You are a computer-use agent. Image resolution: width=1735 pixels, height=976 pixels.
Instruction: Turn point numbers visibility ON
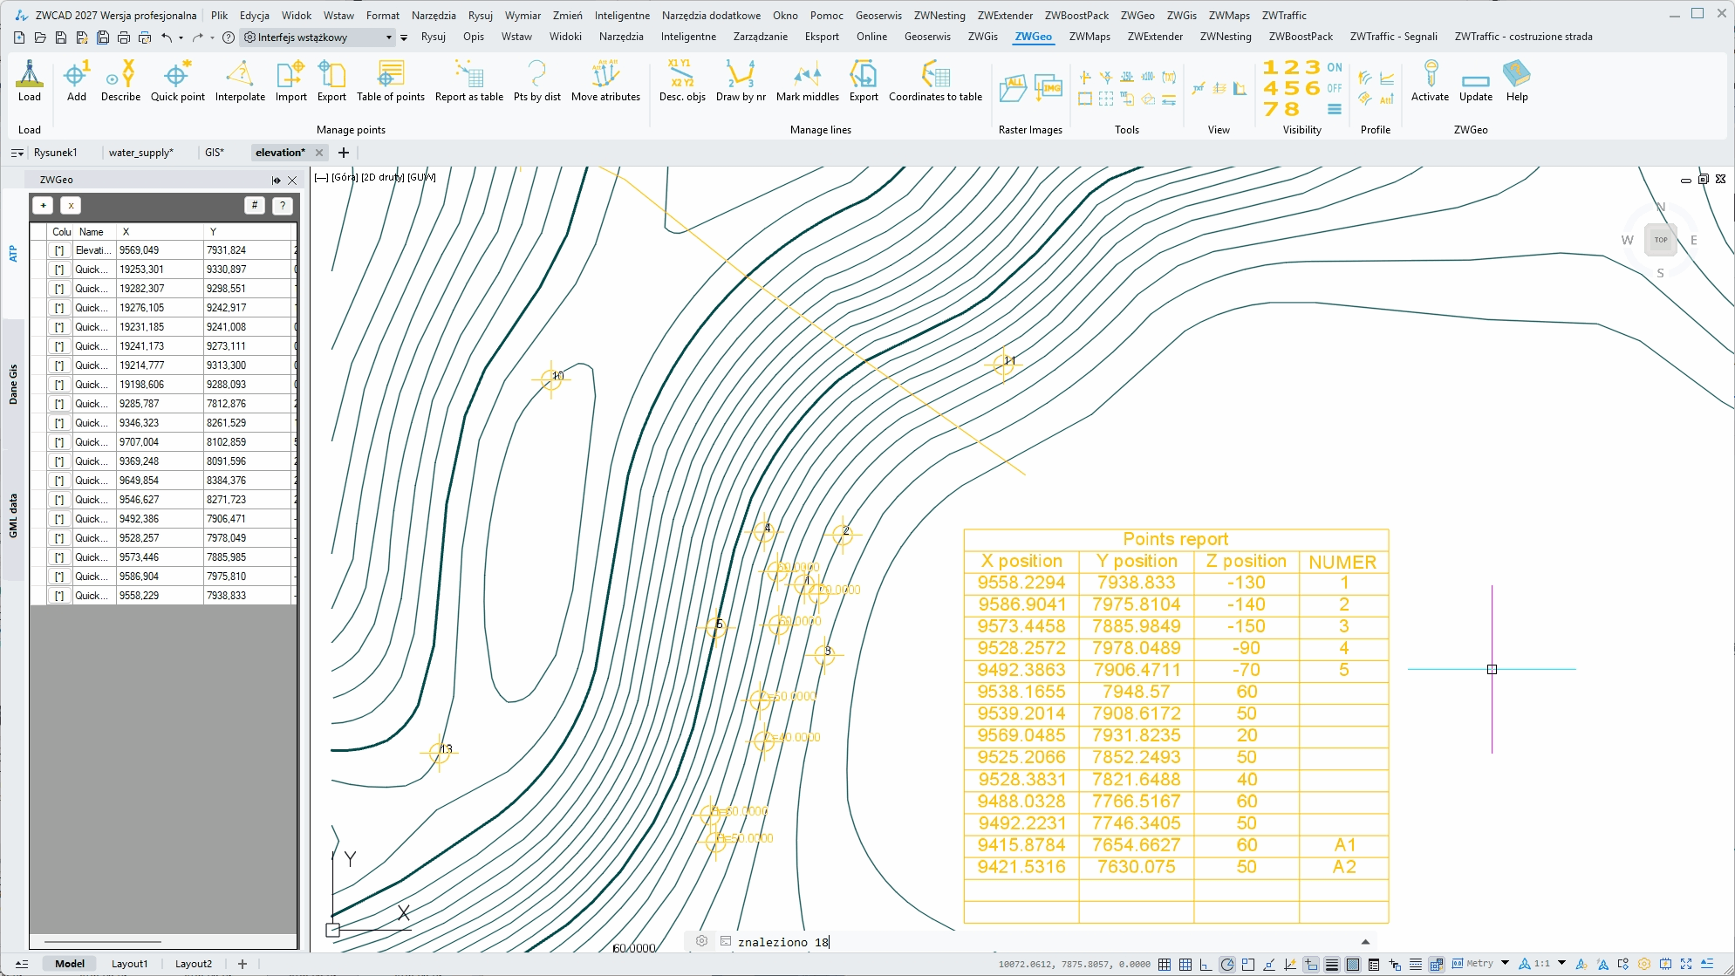coord(1335,67)
